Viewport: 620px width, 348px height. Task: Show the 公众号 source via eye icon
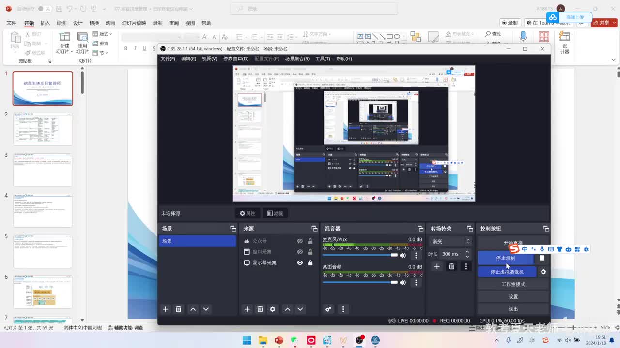pos(300,241)
